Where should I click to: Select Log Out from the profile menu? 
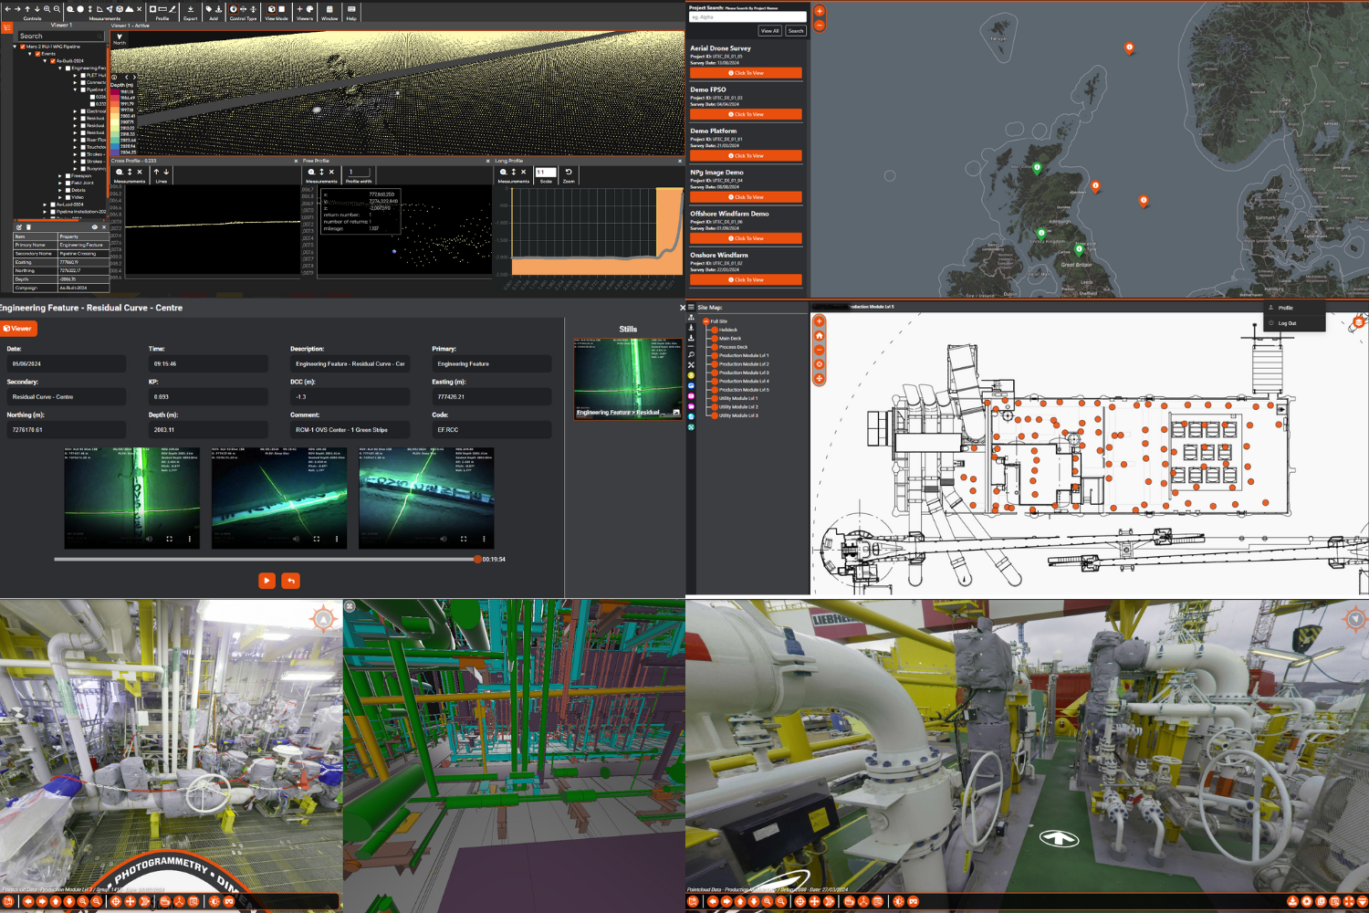pyautogui.click(x=1287, y=323)
